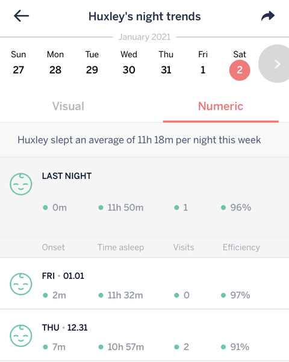Tap the back arrow icon
The width and height of the screenshot is (289, 362).
click(21, 16)
